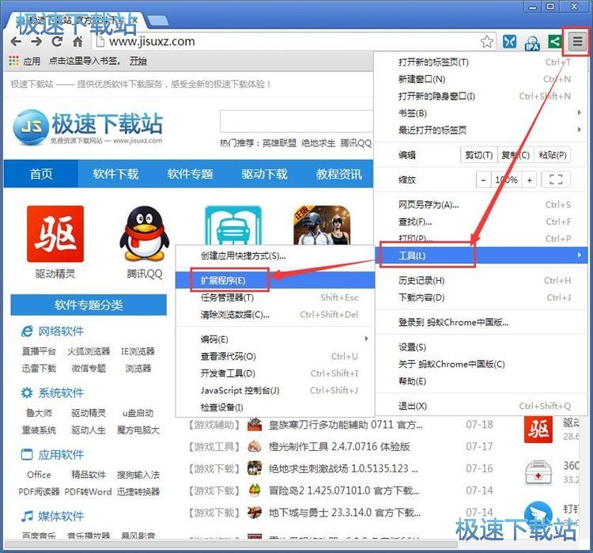593x553 pixels.
Task: Choose 退出(X) from the menu
Action: coord(481,406)
